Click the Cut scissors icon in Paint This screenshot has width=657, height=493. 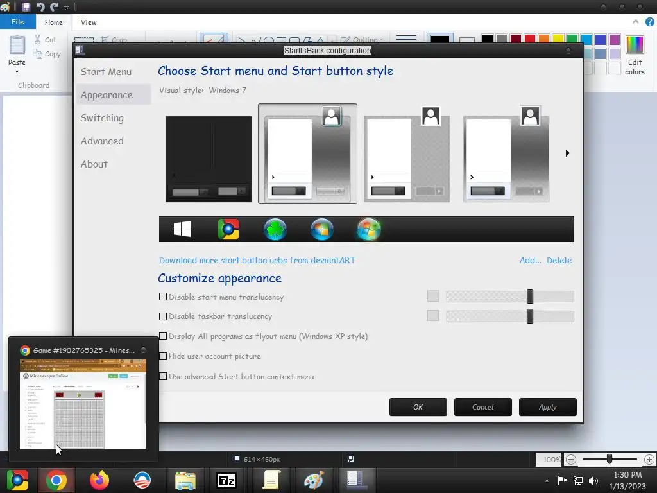[x=38, y=40]
